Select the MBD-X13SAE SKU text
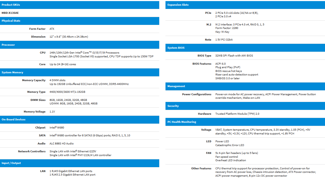The width and height of the screenshot is (325, 178). (10, 13)
